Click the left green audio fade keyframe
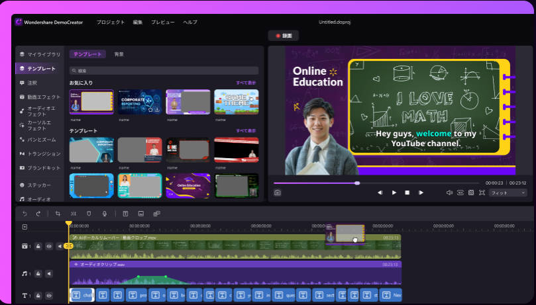Screen dimensions: 536x305 point(138,277)
